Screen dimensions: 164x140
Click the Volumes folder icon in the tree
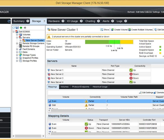coord(20,35)
